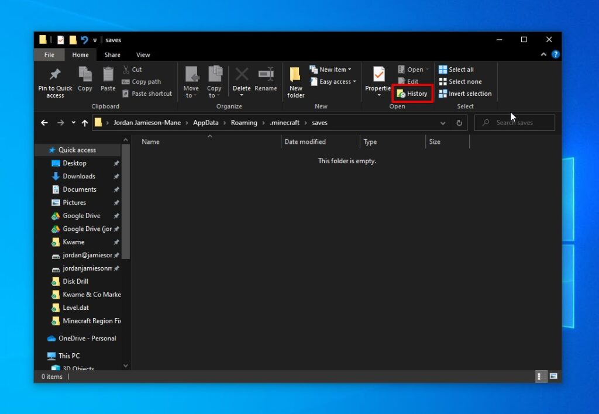The width and height of the screenshot is (599, 414).
Task: Click the Properties icon in ribbon
Action: pyautogui.click(x=379, y=75)
